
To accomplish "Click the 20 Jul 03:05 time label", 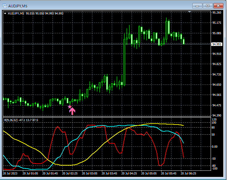I will (90, 173).
